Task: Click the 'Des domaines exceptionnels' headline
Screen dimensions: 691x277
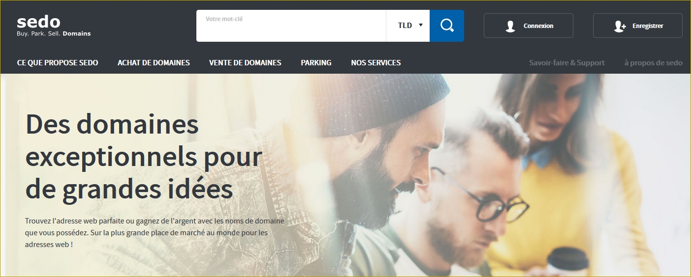Action: coord(144,156)
